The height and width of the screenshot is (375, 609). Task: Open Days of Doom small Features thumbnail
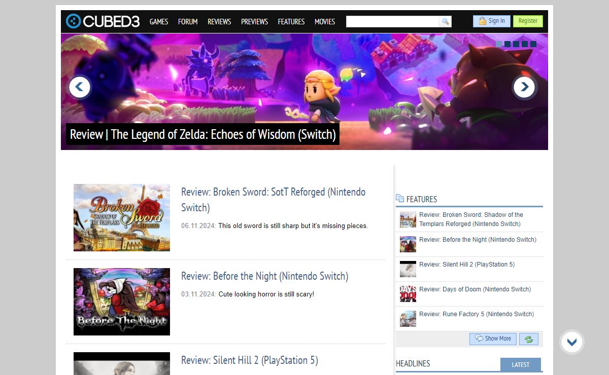pyautogui.click(x=408, y=294)
